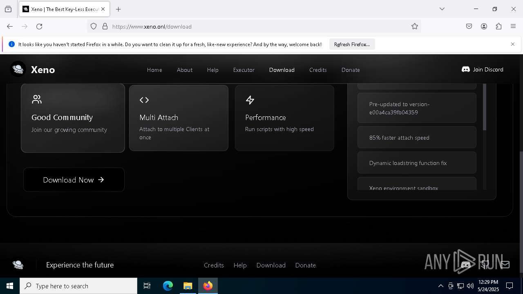The image size is (523, 294).
Task: Click the Xeno footer logo
Action: pyautogui.click(x=18, y=265)
